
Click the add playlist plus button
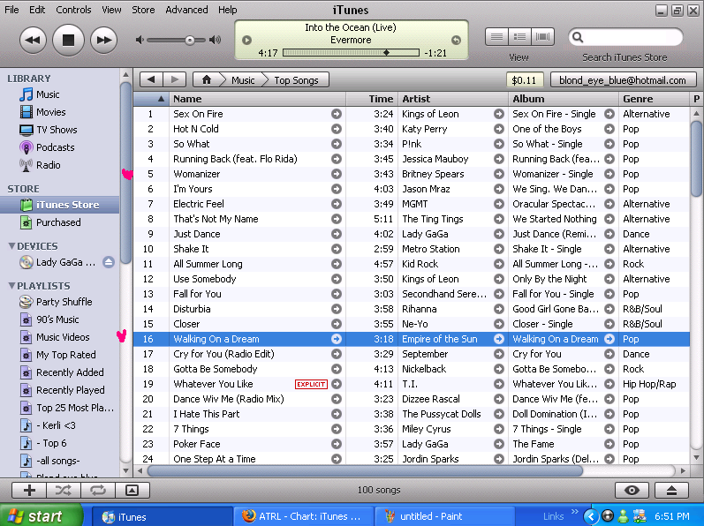[30, 490]
